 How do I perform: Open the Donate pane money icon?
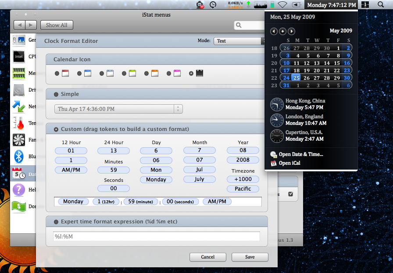tap(19, 206)
